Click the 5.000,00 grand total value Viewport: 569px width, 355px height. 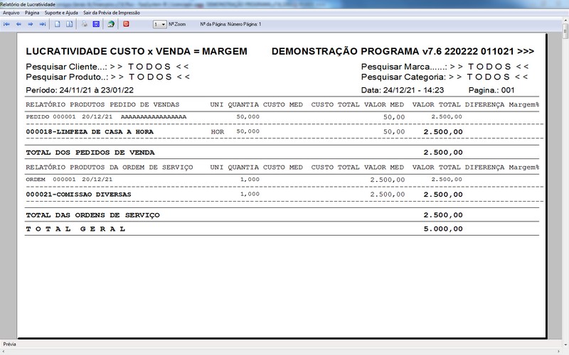[443, 229]
